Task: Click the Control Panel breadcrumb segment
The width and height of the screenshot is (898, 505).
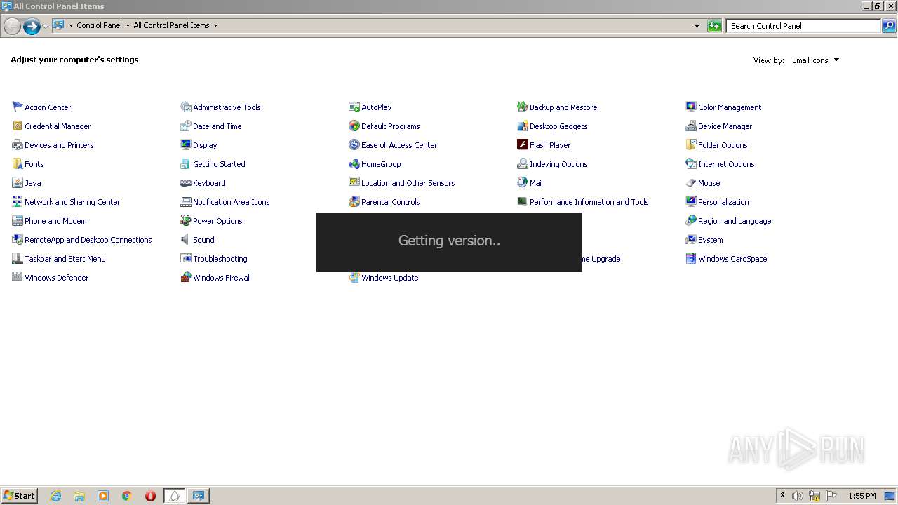Action: tap(99, 25)
